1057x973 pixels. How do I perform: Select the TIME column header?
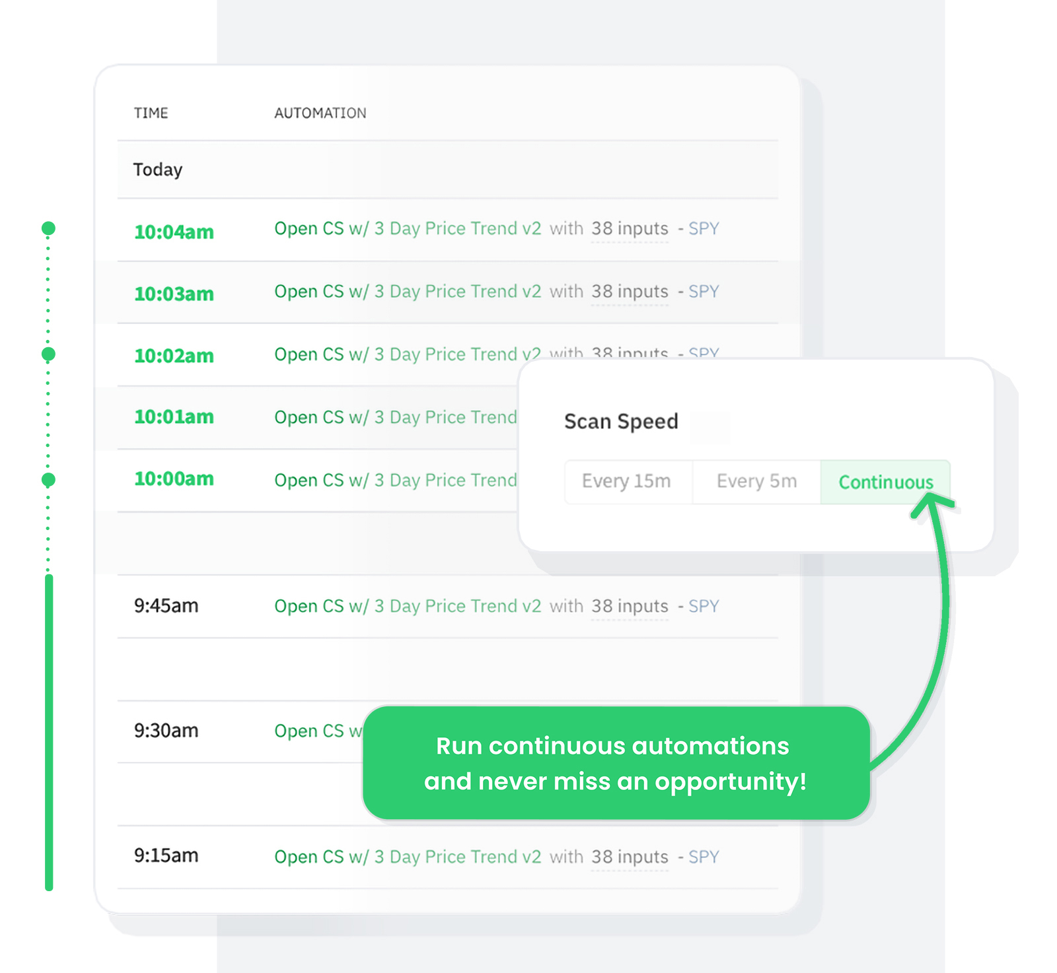tap(151, 113)
